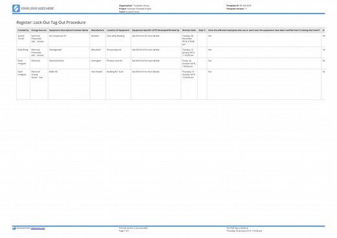Click the 'Page 1 of 1' footer text

(124, 231)
